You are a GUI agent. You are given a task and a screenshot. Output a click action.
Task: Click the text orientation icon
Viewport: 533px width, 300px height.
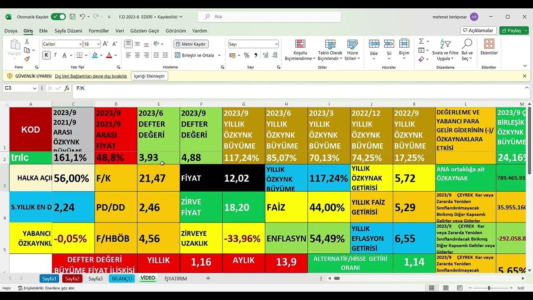(x=156, y=44)
